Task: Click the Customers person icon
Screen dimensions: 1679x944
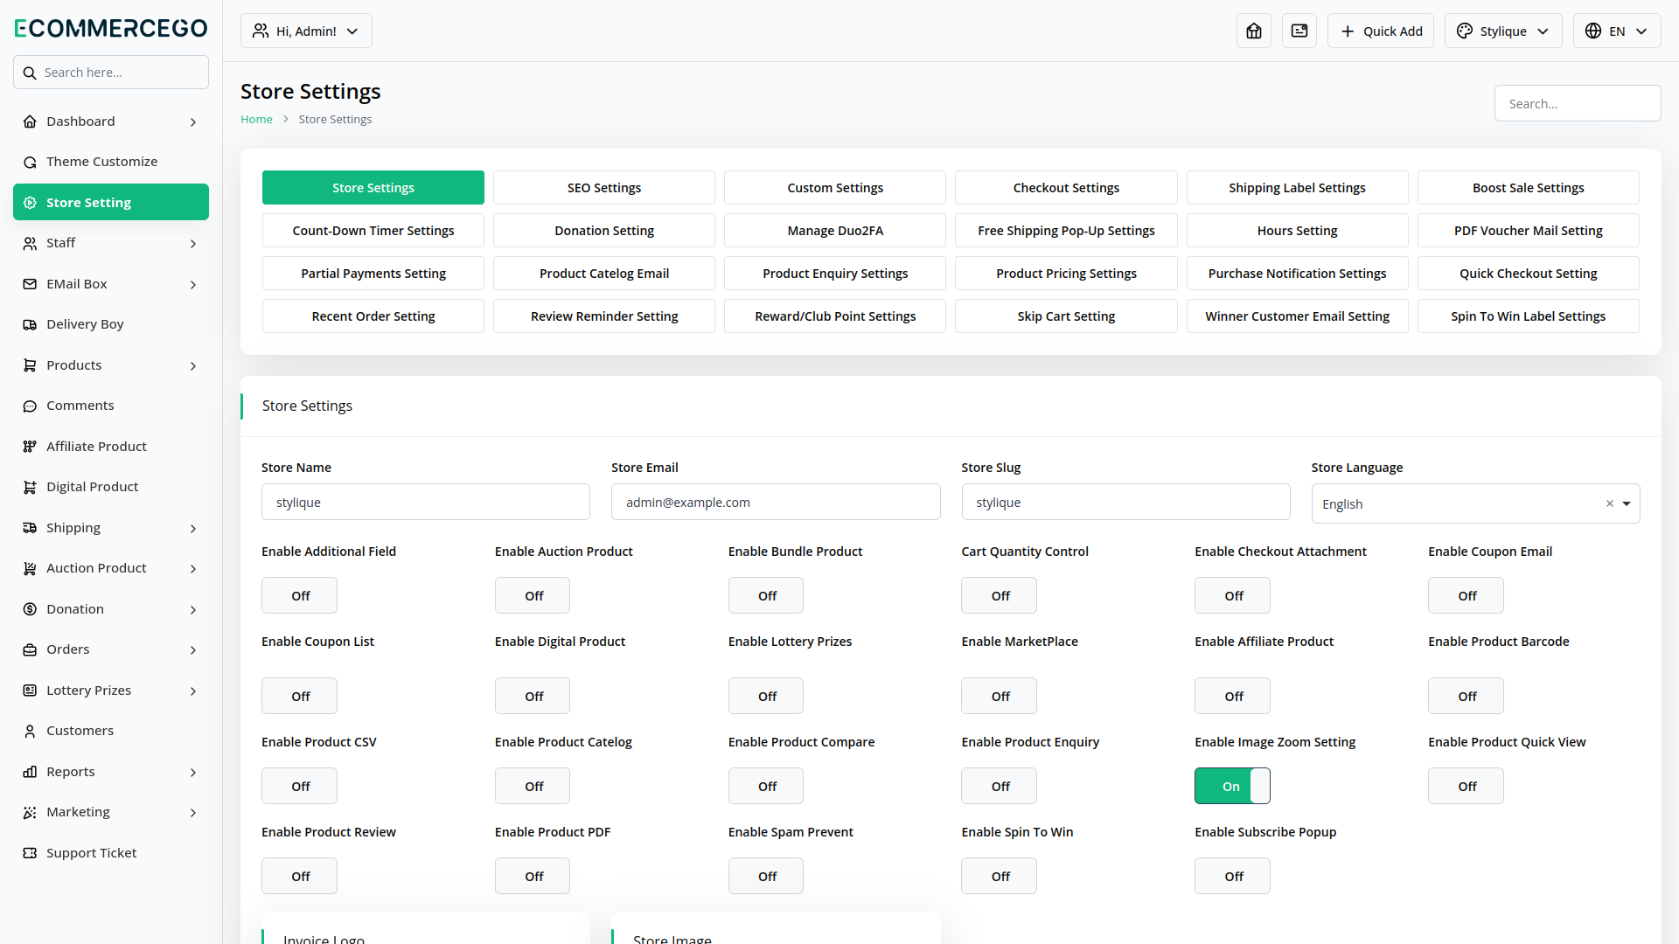Action: click(30, 731)
